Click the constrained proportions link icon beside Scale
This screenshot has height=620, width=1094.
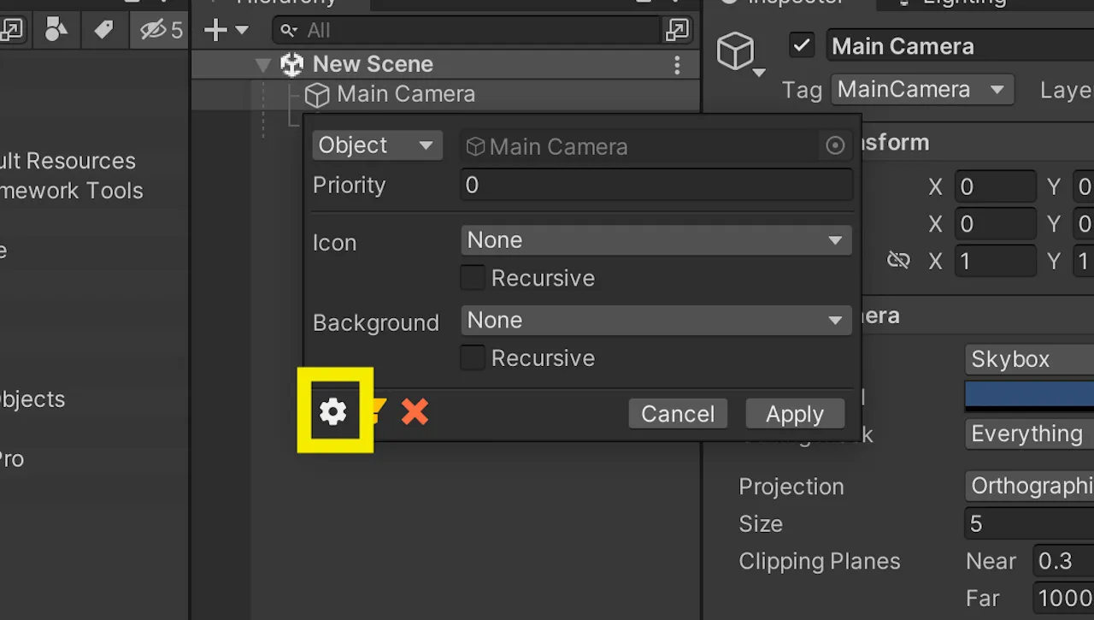(898, 260)
